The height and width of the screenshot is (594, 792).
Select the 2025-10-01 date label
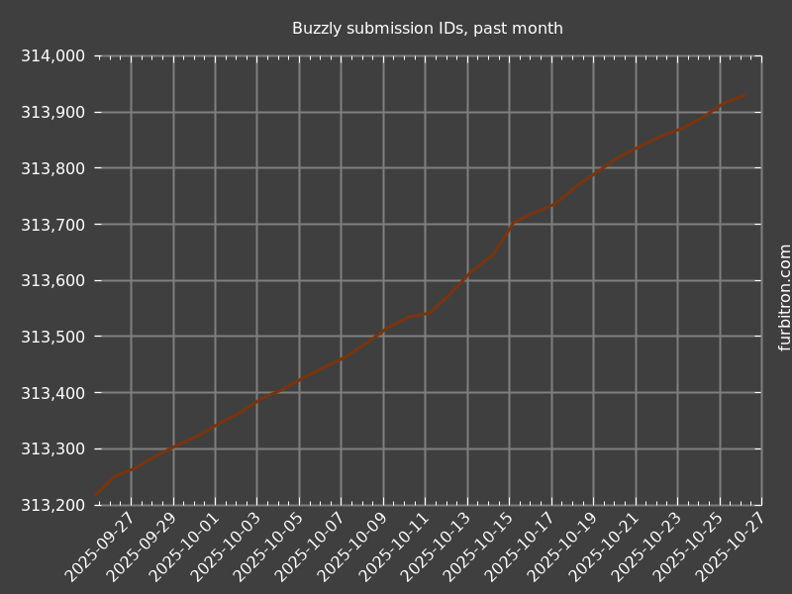click(185, 547)
